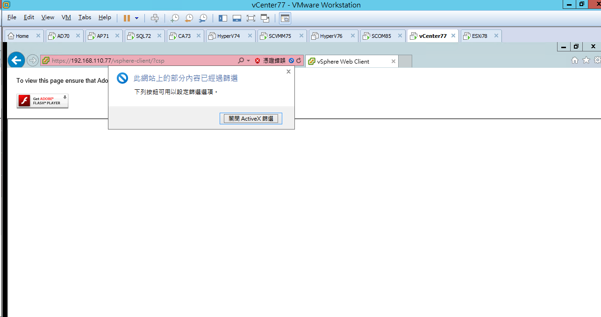Close the vCenter77 tab
Viewport: 601px width, 317px height.
tap(453, 36)
